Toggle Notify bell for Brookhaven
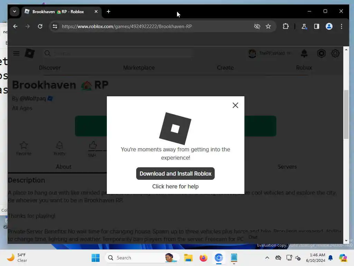The image size is (354, 266). (x=59, y=148)
